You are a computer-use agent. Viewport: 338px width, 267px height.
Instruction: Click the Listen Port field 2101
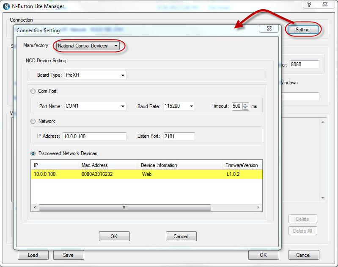click(x=179, y=136)
